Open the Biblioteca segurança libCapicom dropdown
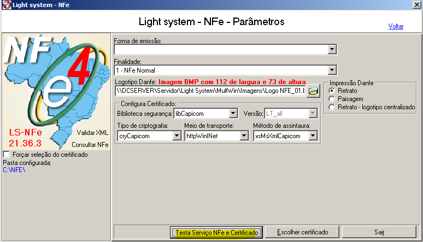 (233, 114)
